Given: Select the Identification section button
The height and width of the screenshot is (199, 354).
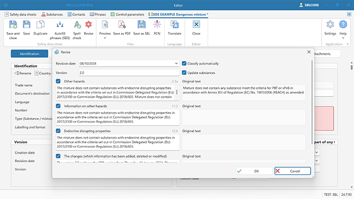Looking at the screenshot, I should [x=29, y=54].
